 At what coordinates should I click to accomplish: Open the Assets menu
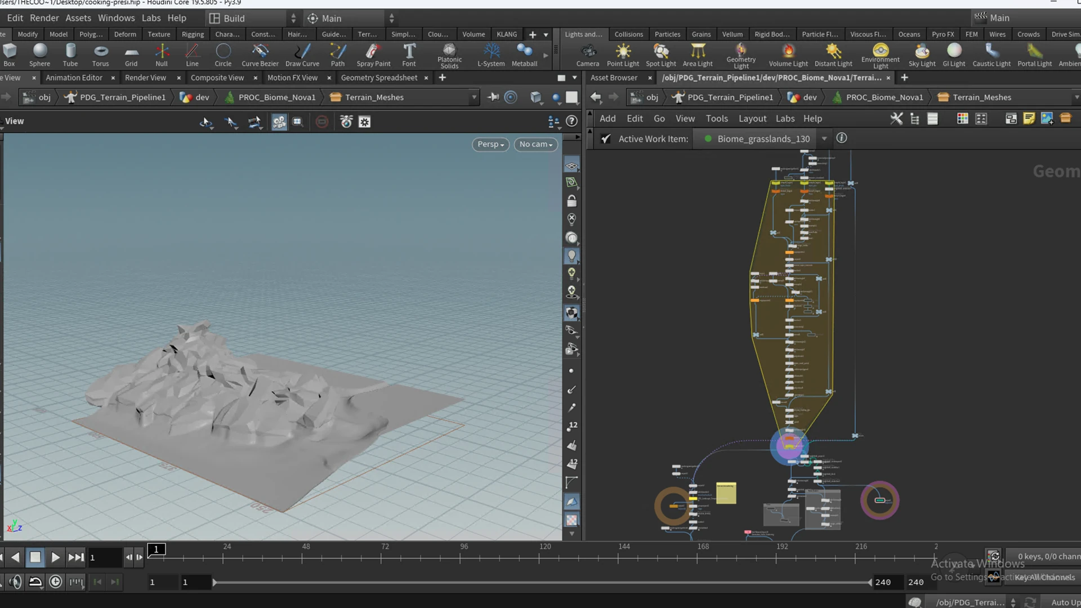point(78,18)
